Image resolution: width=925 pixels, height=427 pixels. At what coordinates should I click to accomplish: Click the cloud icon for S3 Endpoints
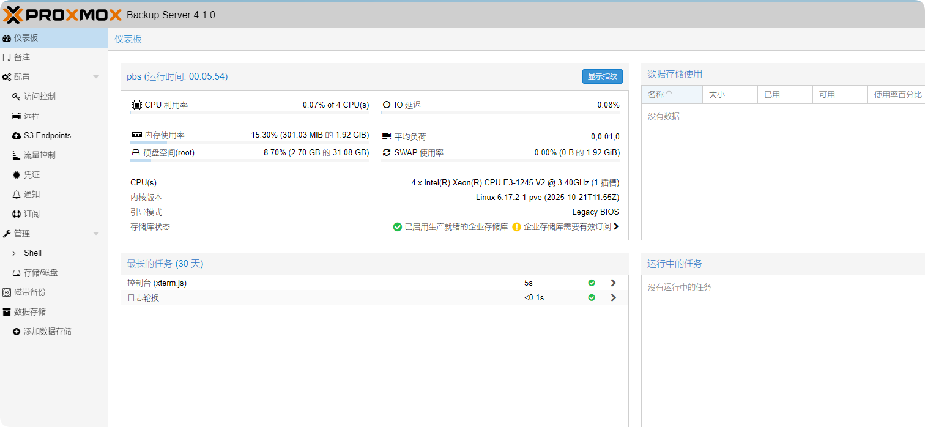coord(17,136)
